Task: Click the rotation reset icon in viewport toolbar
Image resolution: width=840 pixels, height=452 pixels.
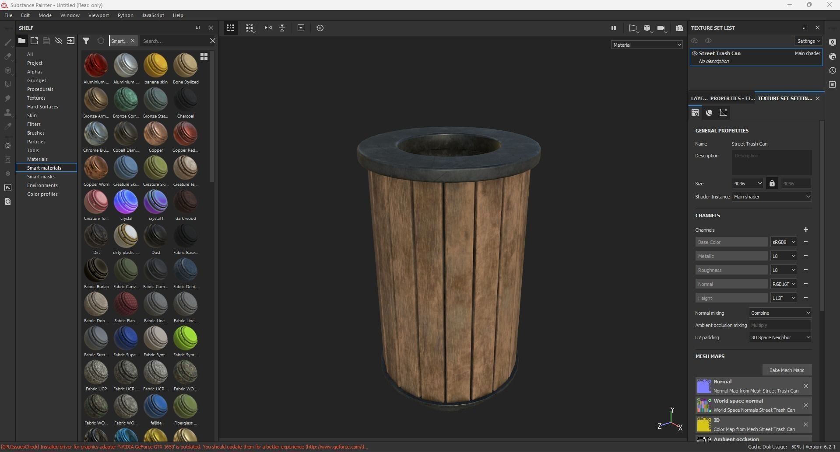Action: (320, 28)
